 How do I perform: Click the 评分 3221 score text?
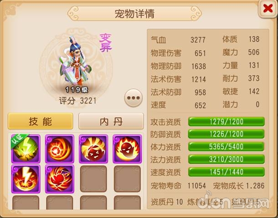(x=77, y=101)
